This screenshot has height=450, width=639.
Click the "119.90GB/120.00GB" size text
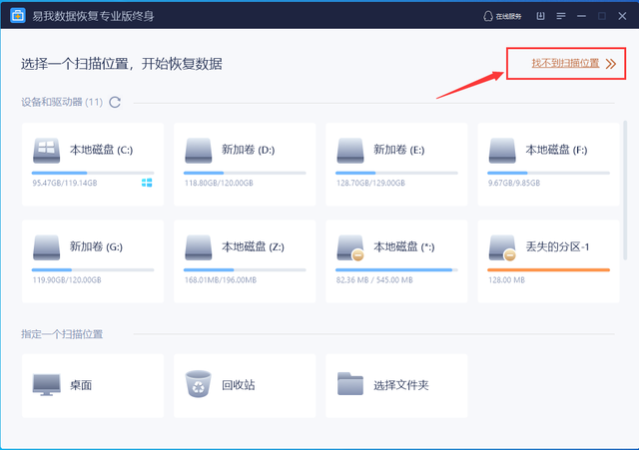tap(67, 279)
